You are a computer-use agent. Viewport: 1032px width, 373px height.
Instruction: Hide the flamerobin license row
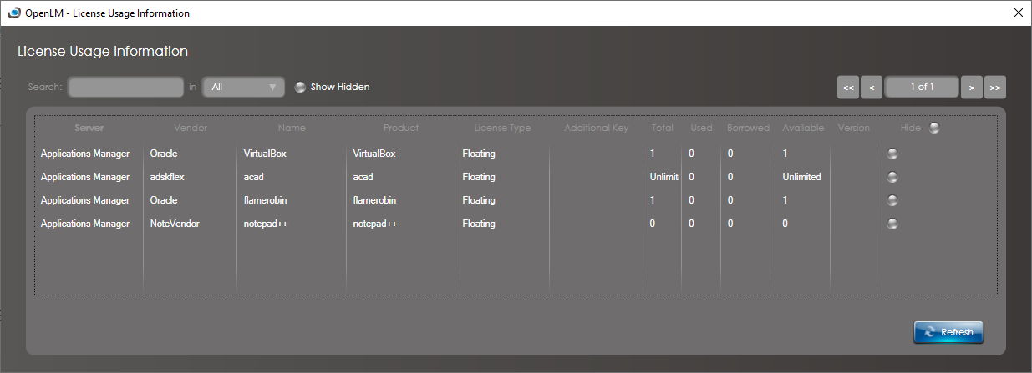(x=892, y=200)
